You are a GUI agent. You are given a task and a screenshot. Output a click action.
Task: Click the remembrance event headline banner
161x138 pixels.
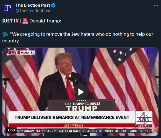pyautogui.click(x=72, y=117)
